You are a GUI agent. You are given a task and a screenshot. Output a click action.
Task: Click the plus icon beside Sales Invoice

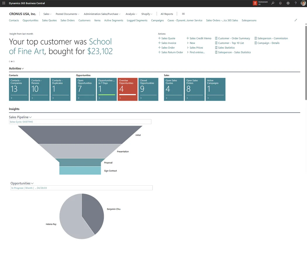pos(159,43)
